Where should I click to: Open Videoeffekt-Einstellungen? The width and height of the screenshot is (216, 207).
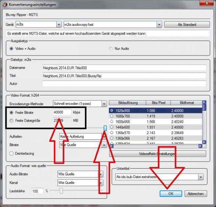click(157, 154)
